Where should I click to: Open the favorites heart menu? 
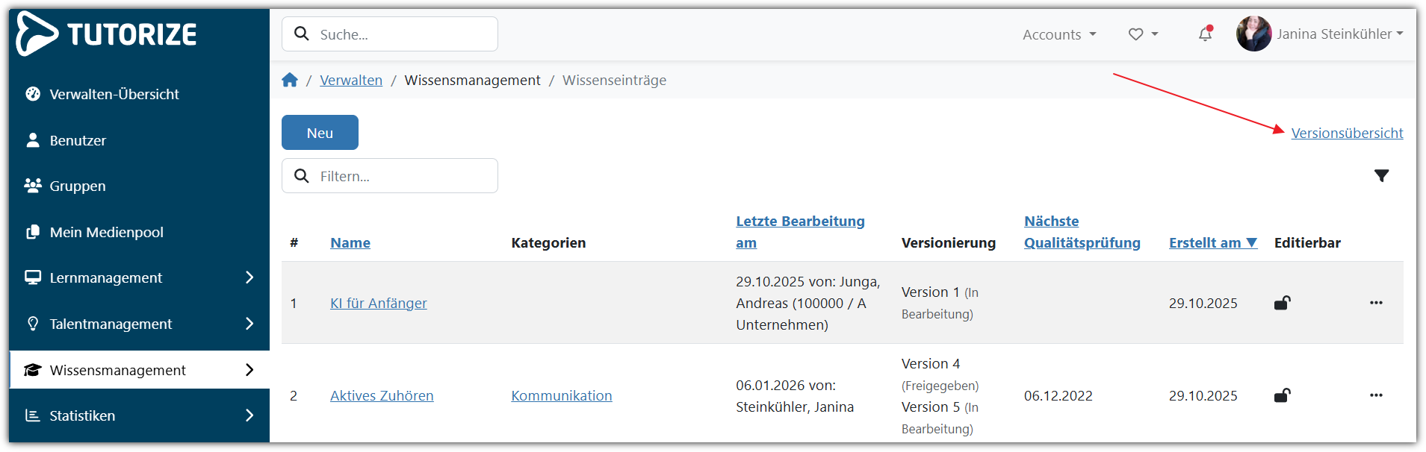[1142, 34]
